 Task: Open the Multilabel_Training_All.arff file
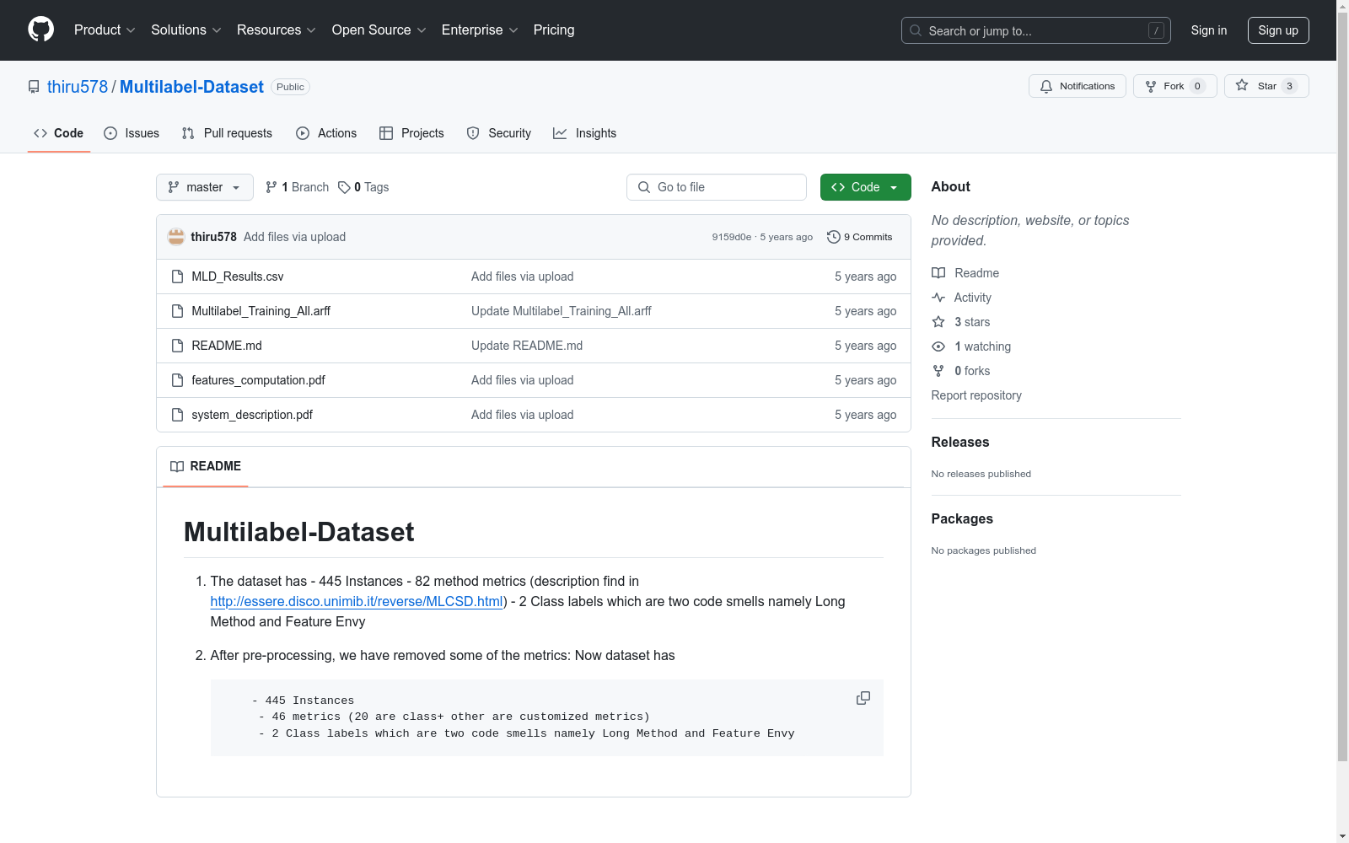click(261, 311)
